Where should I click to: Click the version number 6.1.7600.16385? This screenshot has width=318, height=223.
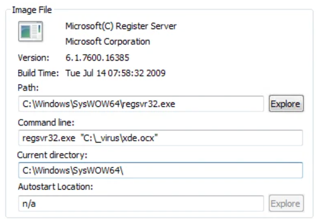(97, 58)
